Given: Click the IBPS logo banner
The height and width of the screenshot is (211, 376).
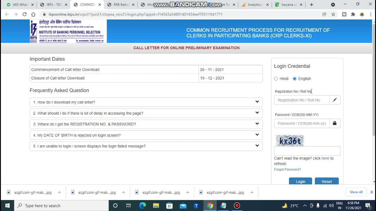Looking at the screenshot, I should (x=68, y=31).
